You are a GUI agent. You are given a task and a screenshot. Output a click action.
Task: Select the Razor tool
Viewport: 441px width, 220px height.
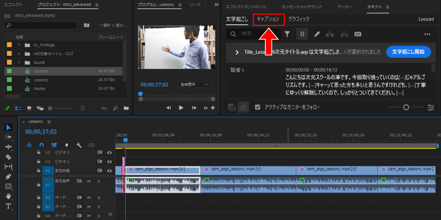coord(9,157)
